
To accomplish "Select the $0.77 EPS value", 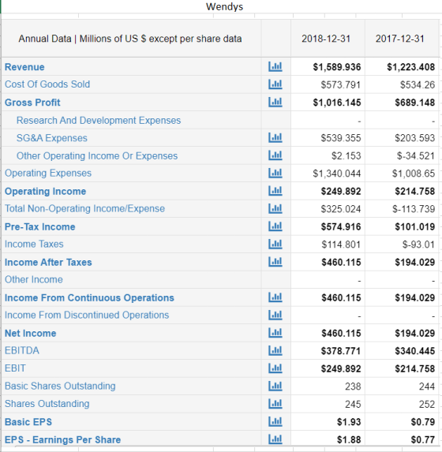I will coord(423,440).
